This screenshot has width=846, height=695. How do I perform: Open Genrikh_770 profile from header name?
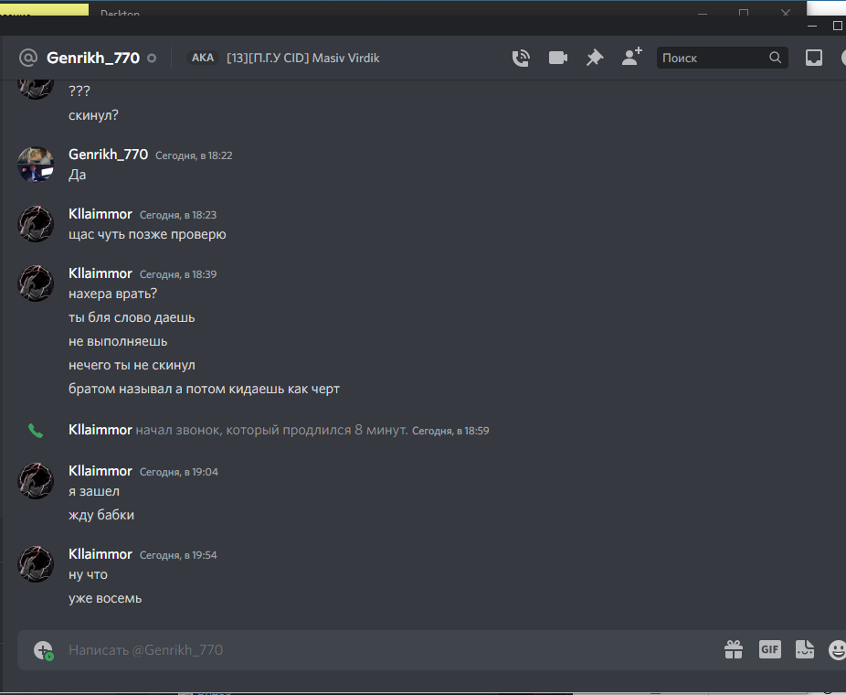[x=93, y=58]
